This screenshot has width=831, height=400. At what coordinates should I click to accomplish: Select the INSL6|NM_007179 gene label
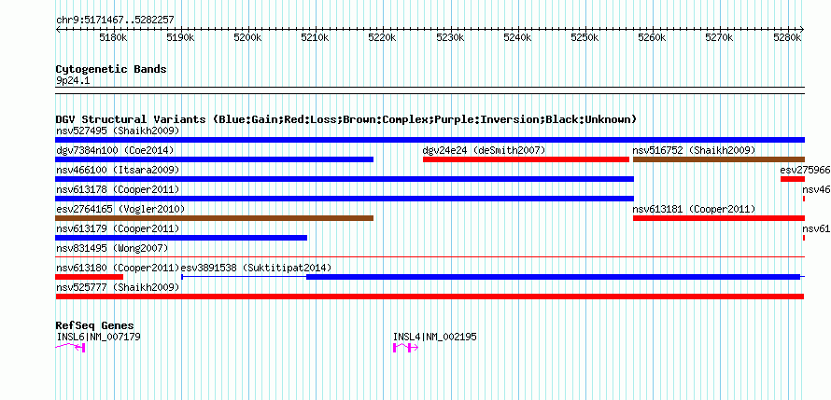(99, 337)
